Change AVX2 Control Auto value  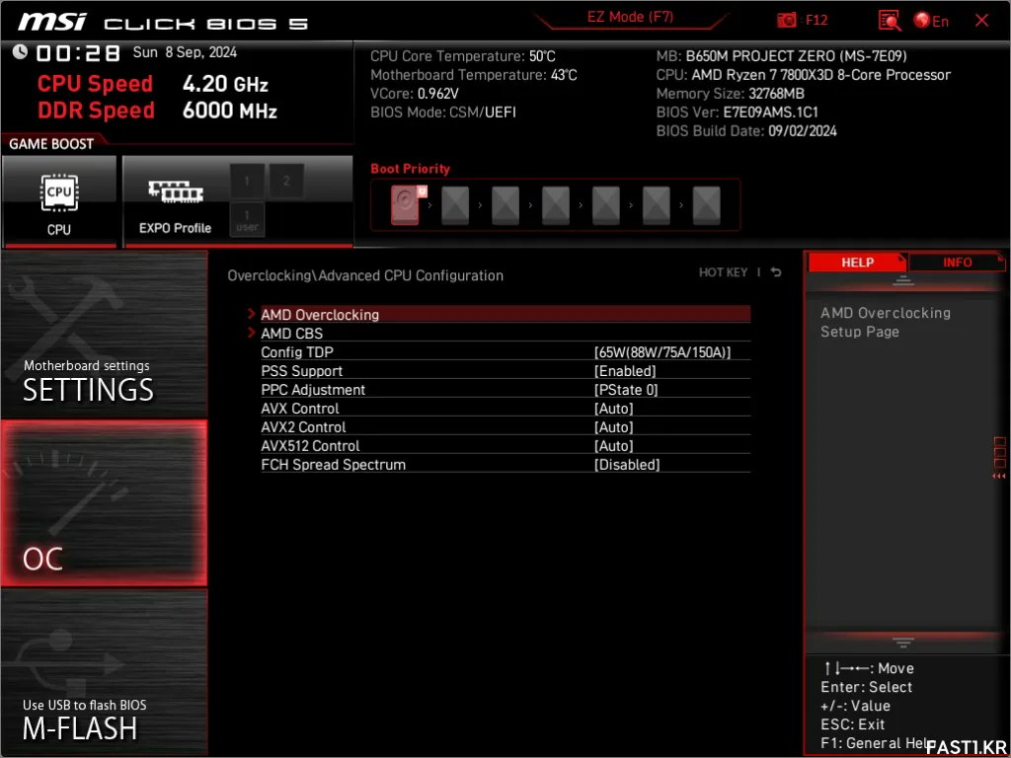pos(613,426)
